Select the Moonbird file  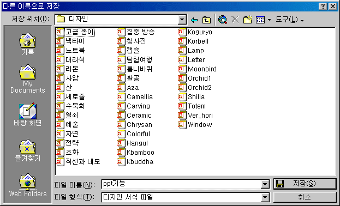(198, 69)
